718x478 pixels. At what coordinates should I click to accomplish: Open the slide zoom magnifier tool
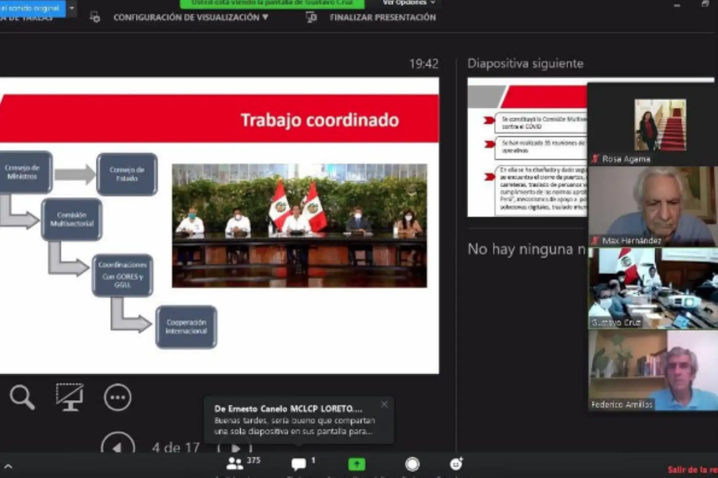[x=22, y=397]
